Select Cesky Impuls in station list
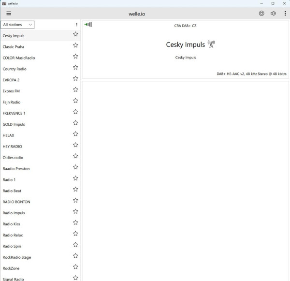 40,35
